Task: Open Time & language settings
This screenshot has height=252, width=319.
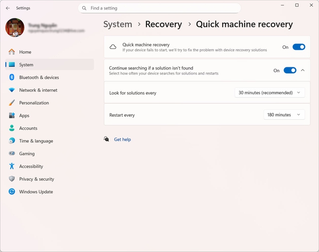Action: [49, 141]
